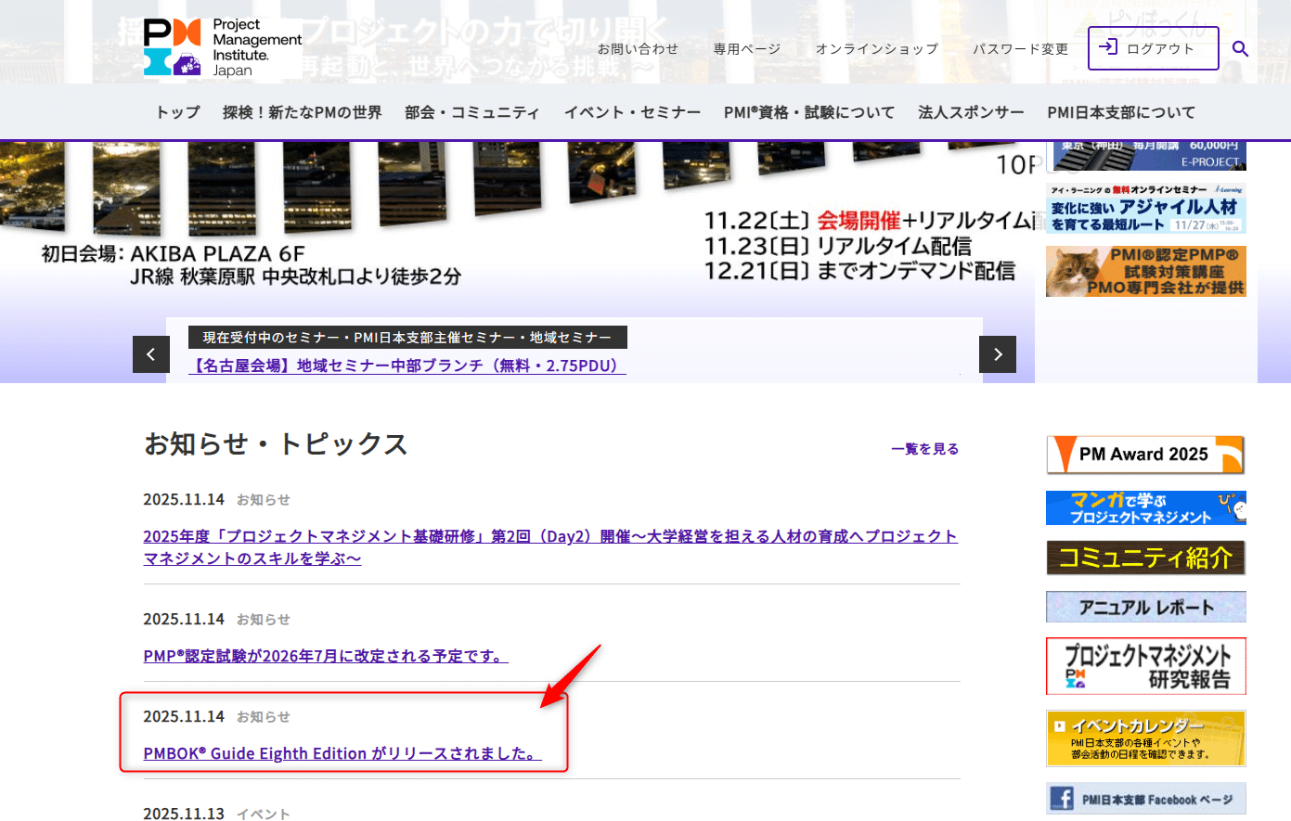
Task: Go back in carousel with left arrow
Action: pyautogui.click(x=151, y=354)
